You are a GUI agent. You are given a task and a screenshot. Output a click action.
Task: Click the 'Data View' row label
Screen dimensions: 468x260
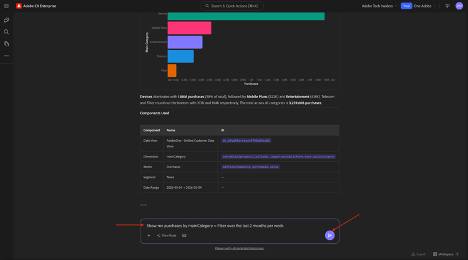tap(150, 141)
